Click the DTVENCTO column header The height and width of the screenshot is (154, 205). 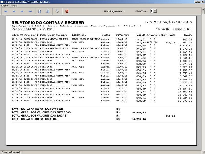tap(122, 35)
